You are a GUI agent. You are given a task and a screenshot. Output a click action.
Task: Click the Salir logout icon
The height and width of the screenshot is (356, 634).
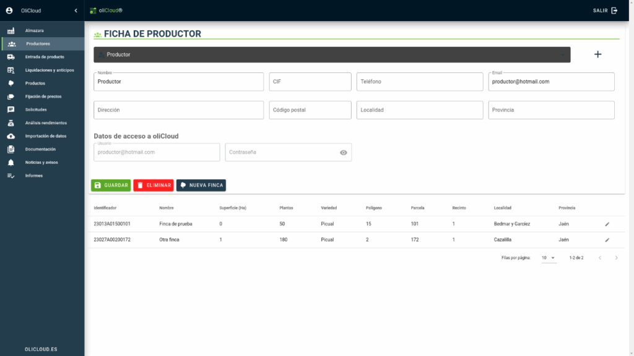[614, 11]
